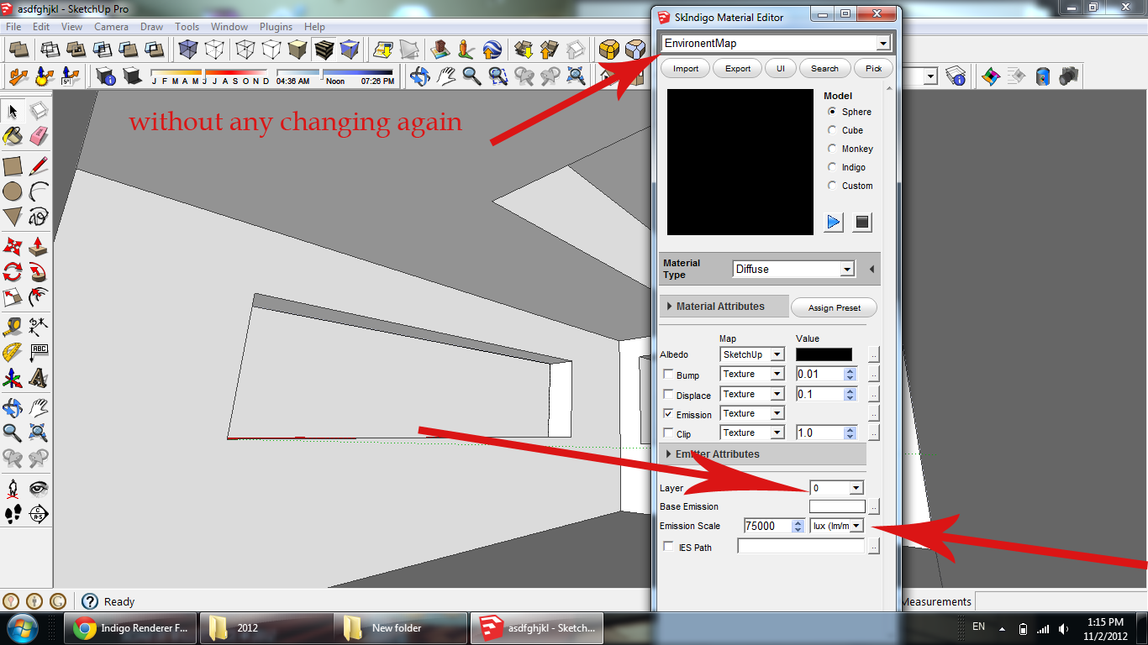Select the Rectangle drawing tool
Viewport: 1148px width, 645px height.
(x=13, y=165)
